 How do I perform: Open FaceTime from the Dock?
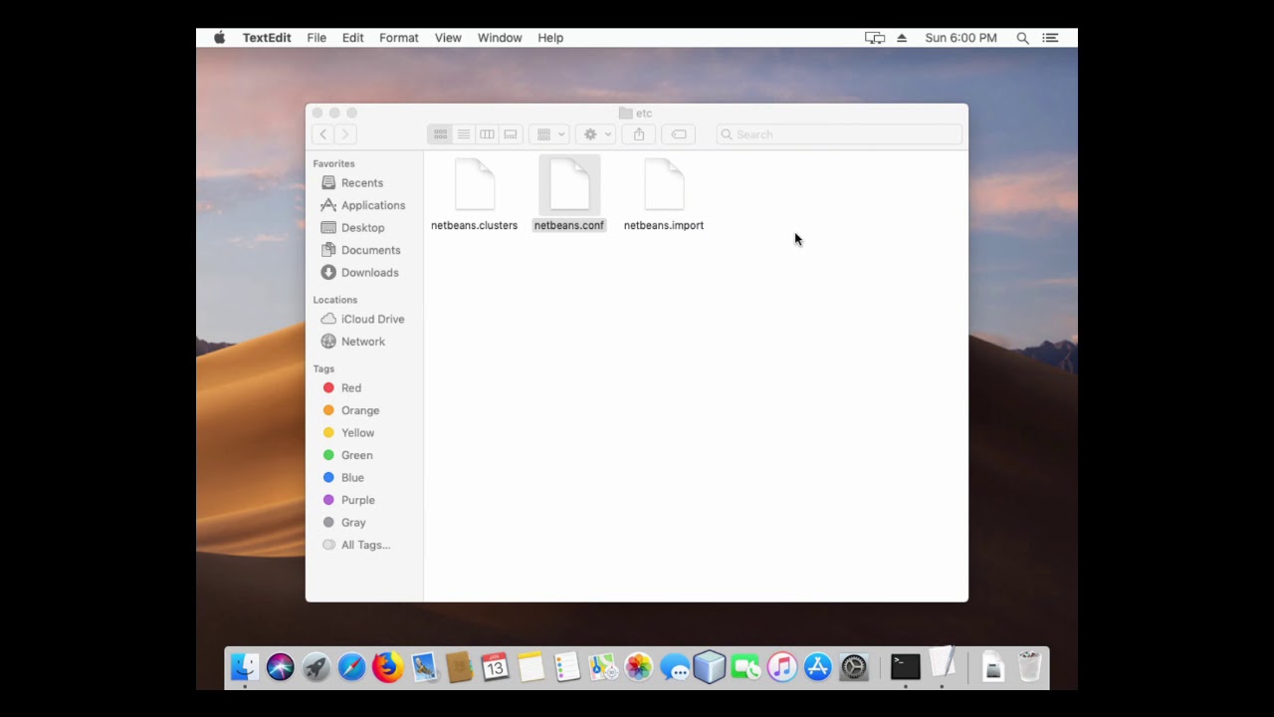tap(745, 667)
